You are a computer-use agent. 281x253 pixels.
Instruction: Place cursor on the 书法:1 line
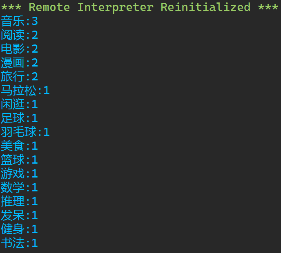[19, 243]
